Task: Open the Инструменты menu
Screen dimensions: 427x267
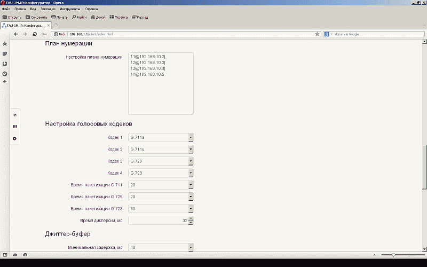Action: 70,9
